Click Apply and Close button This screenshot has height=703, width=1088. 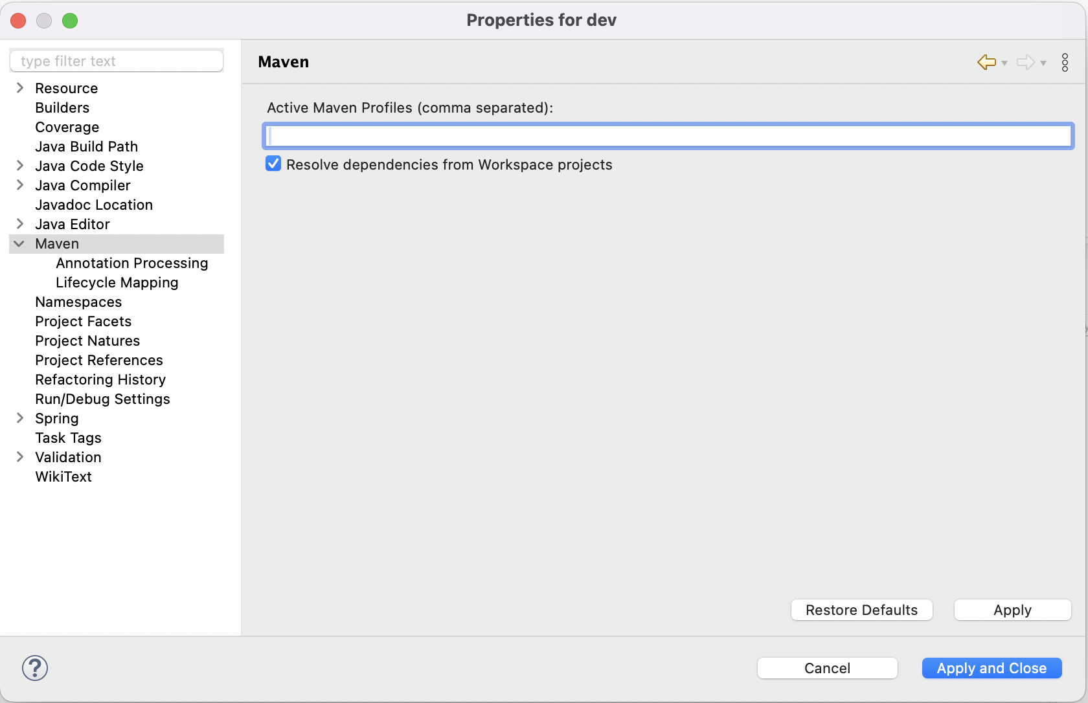tap(992, 668)
